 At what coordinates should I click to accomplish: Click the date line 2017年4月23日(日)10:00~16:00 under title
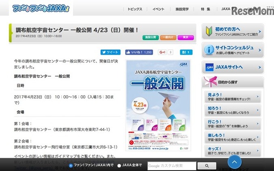coord(39,36)
